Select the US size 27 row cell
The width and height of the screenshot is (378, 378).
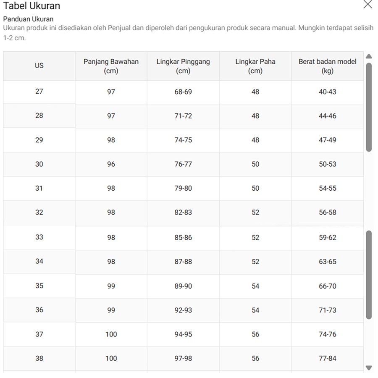pyautogui.click(x=39, y=92)
